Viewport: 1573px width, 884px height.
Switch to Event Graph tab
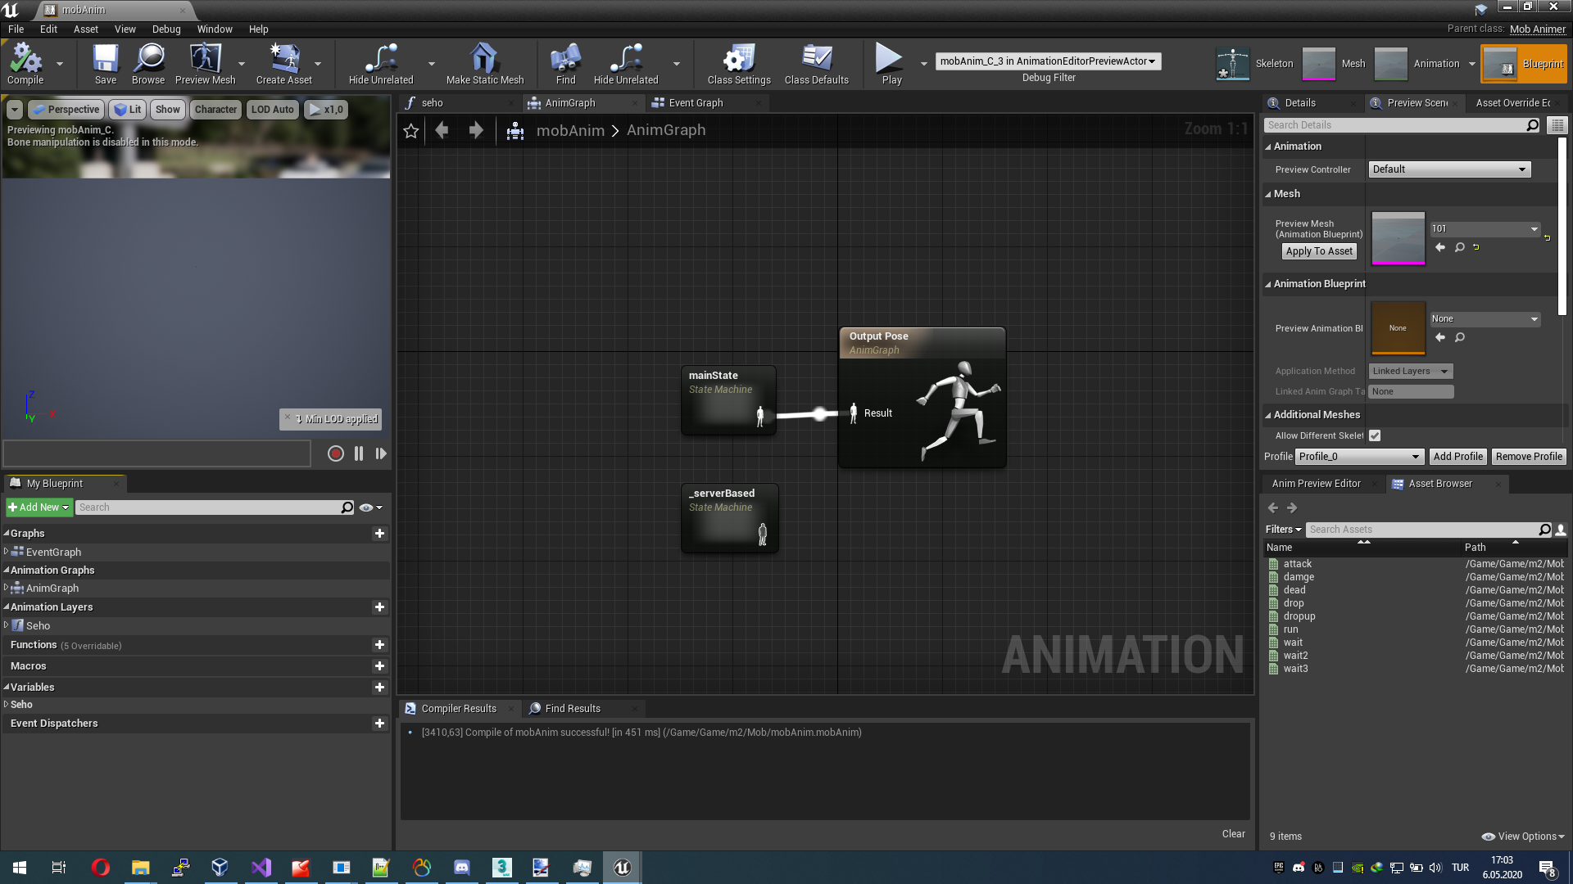tap(696, 103)
